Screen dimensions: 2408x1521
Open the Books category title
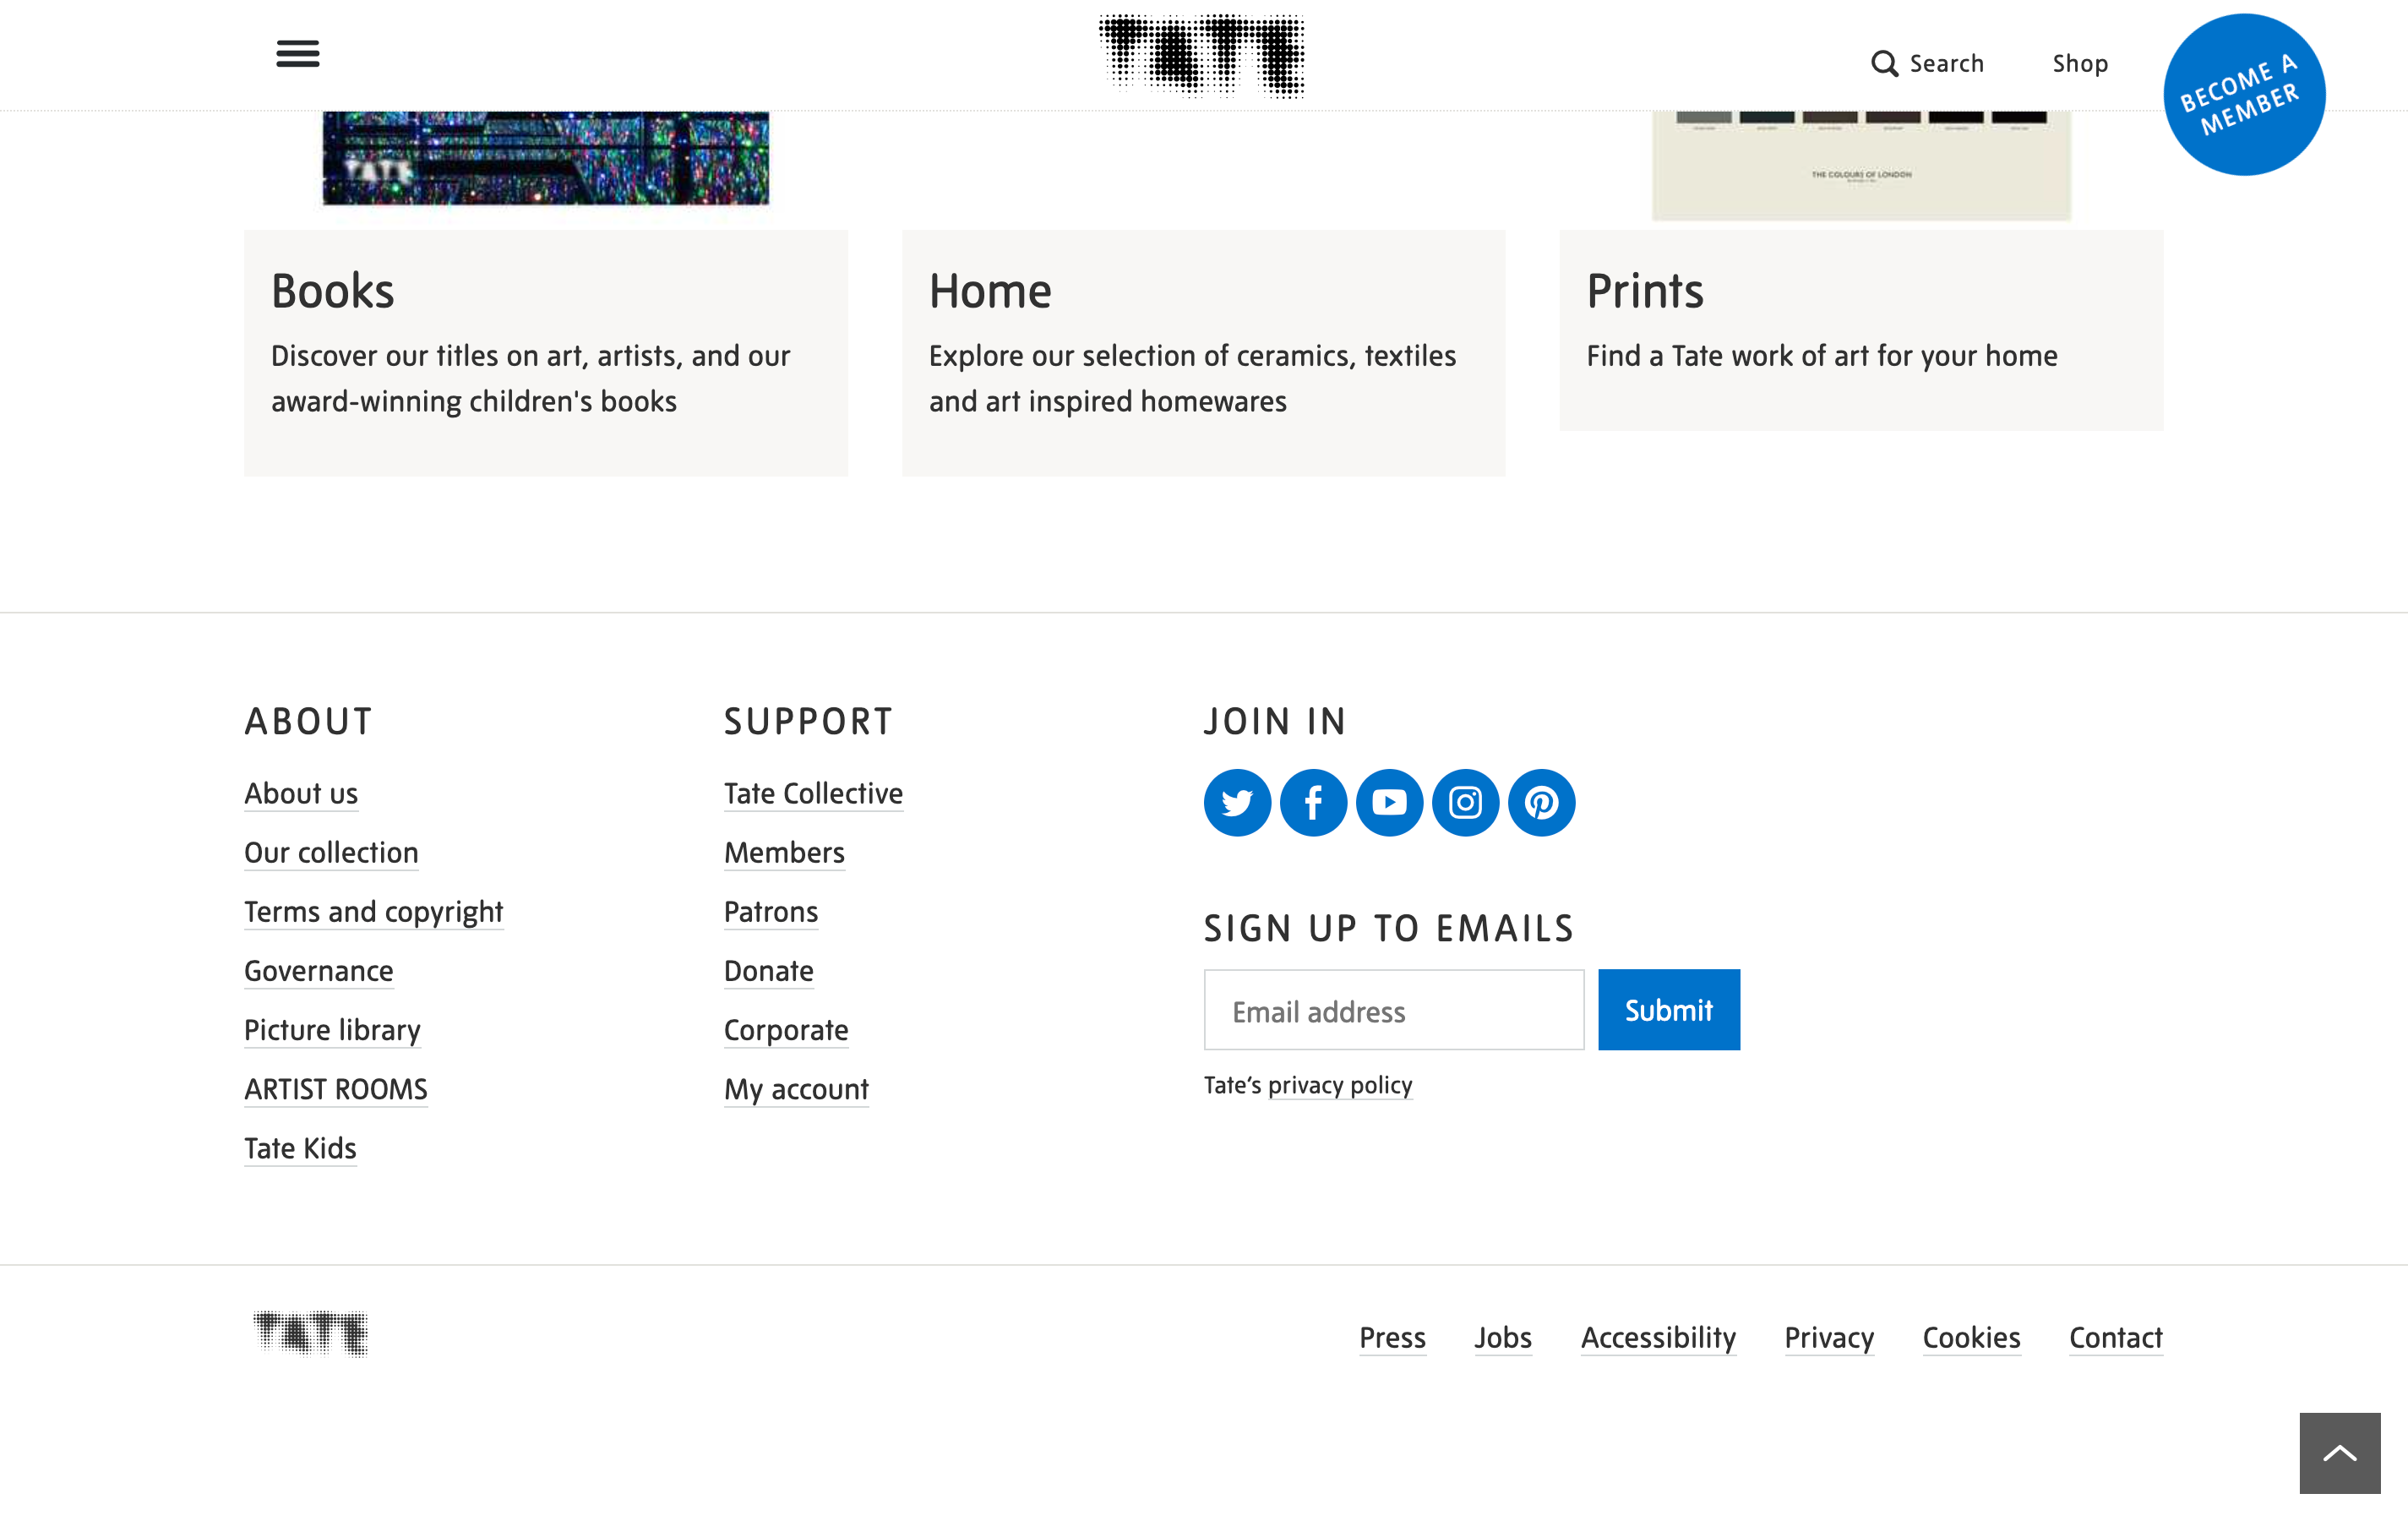click(333, 291)
